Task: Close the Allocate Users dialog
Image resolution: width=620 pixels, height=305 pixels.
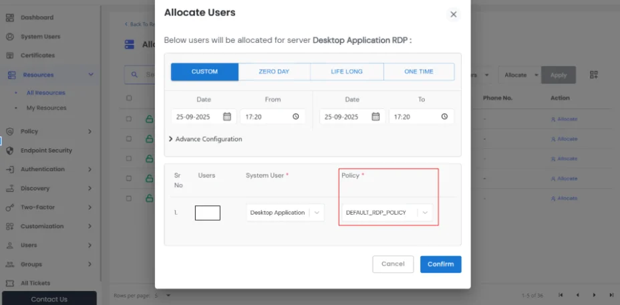Action: (x=453, y=15)
